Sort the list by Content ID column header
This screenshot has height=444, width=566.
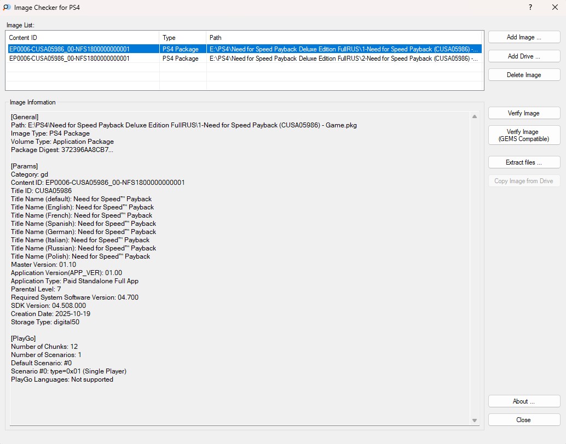[x=82, y=38]
